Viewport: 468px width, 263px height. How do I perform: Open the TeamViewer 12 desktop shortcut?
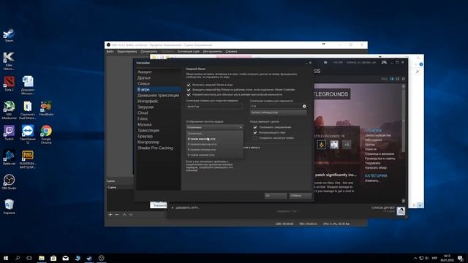pos(28,134)
